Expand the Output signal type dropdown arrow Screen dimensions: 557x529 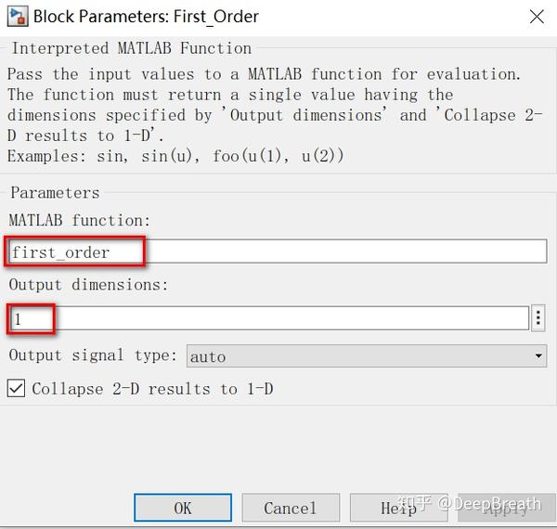pos(538,355)
